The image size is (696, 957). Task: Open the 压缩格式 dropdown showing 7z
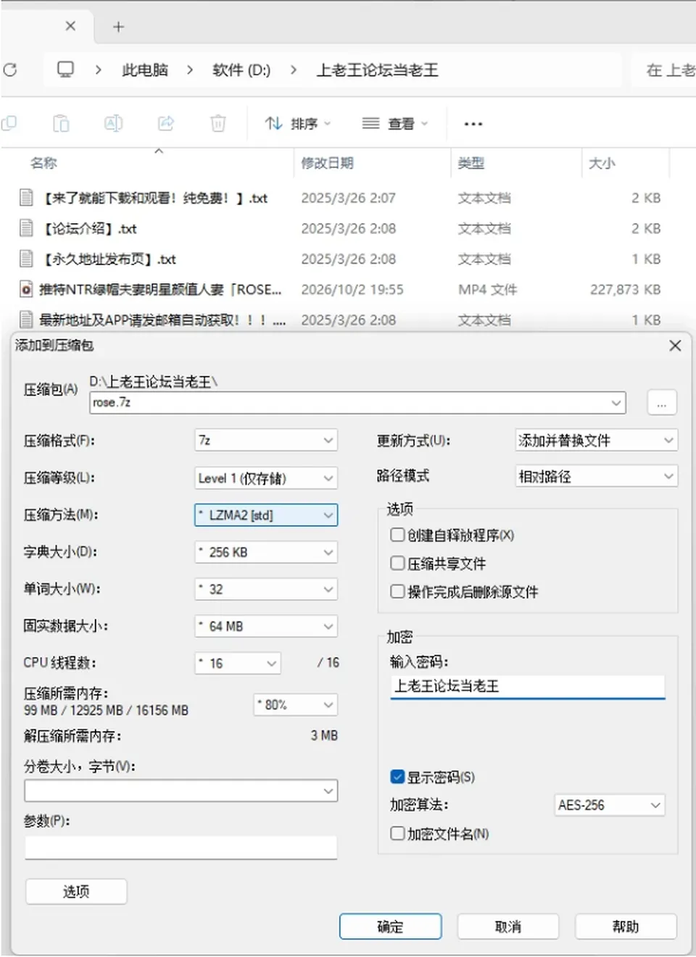pos(266,440)
